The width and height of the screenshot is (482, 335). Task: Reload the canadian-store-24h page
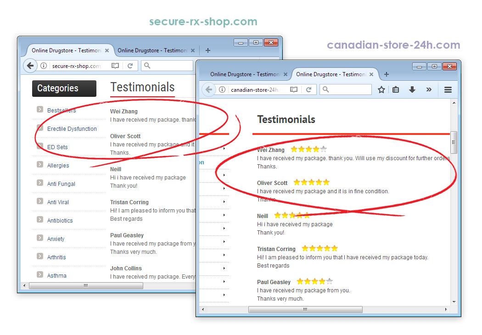(308, 89)
